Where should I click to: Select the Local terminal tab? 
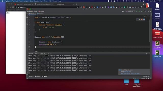[x=36, y=53]
